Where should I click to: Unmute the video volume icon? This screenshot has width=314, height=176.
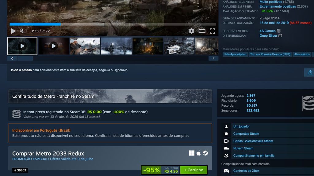coord(22,31)
